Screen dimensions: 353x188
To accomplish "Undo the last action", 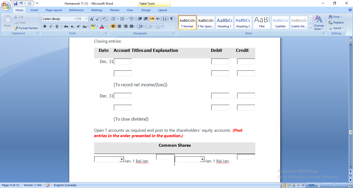I will 21,3.
